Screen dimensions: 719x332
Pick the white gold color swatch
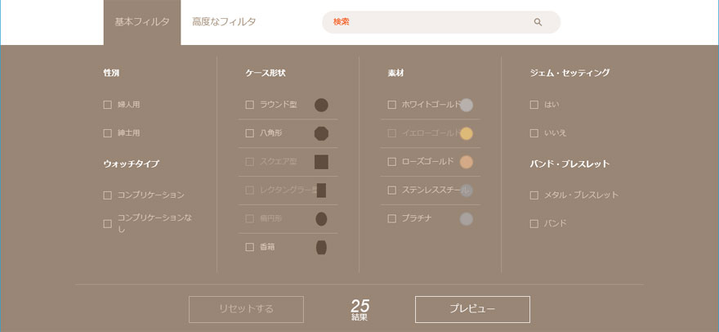(467, 105)
